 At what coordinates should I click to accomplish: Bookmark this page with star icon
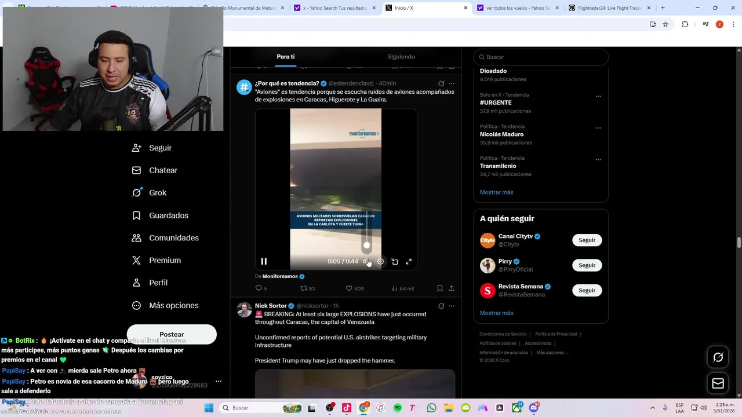pyautogui.click(x=665, y=24)
